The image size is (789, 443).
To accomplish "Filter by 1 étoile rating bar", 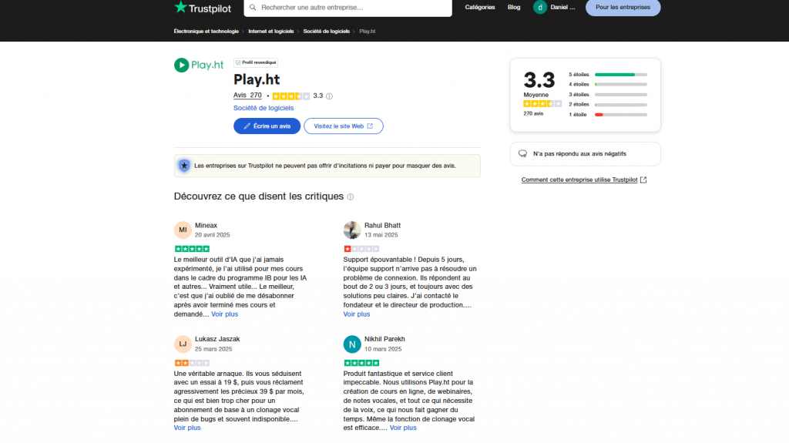I will [x=608, y=115].
